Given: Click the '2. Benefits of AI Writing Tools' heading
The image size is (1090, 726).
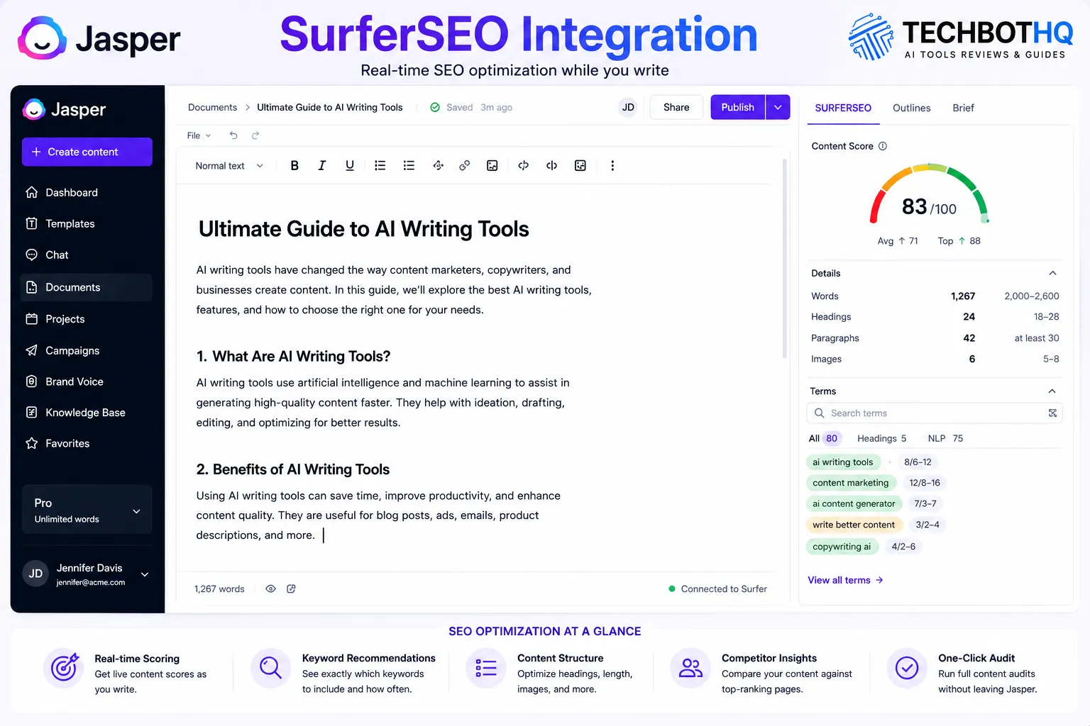Looking at the screenshot, I should pyautogui.click(x=292, y=469).
